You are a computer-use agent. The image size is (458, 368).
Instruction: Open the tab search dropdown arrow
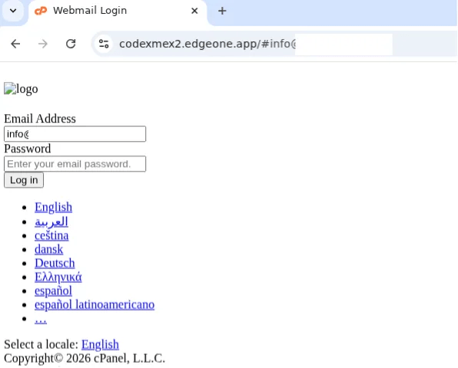(x=13, y=11)
